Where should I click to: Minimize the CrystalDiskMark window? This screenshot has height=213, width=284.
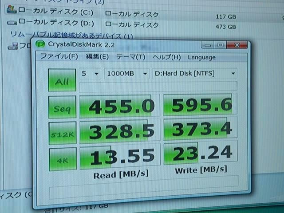(x=207, y=45)
